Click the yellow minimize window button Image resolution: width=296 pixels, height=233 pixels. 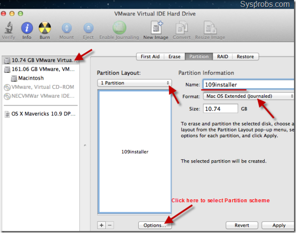12,14
